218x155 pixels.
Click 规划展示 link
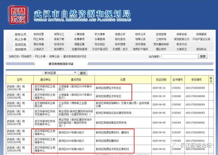pyautogui.click(x=59, y=49)
